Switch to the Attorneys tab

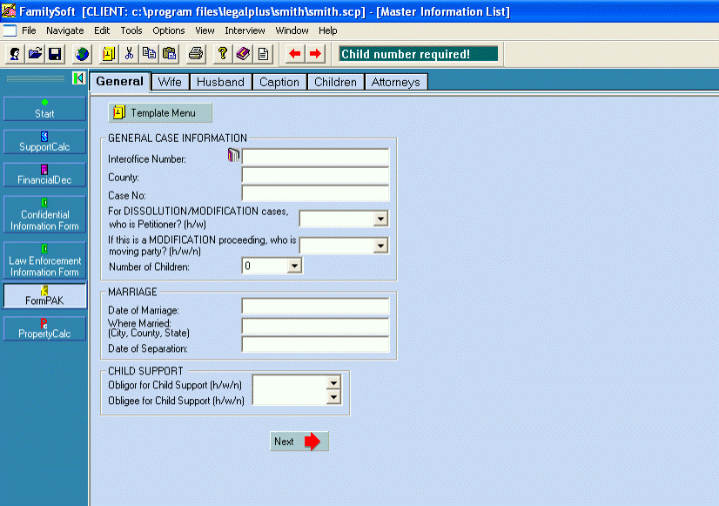click(395, 82)
